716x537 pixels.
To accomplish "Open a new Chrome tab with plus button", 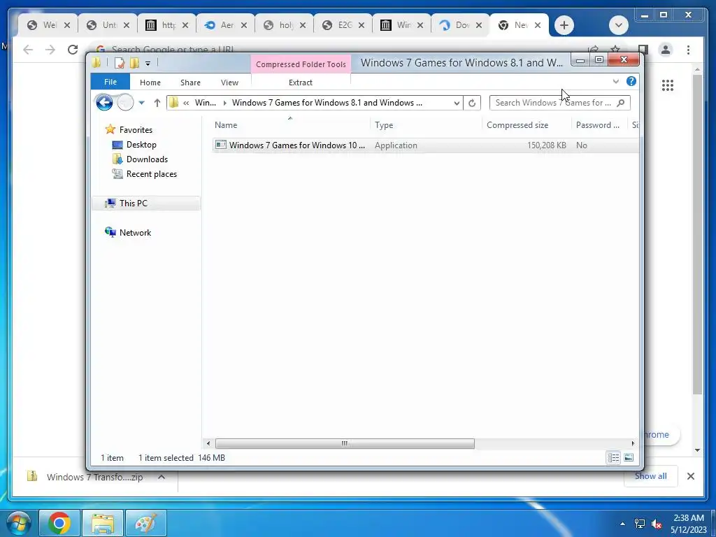I will click(564, 25).
